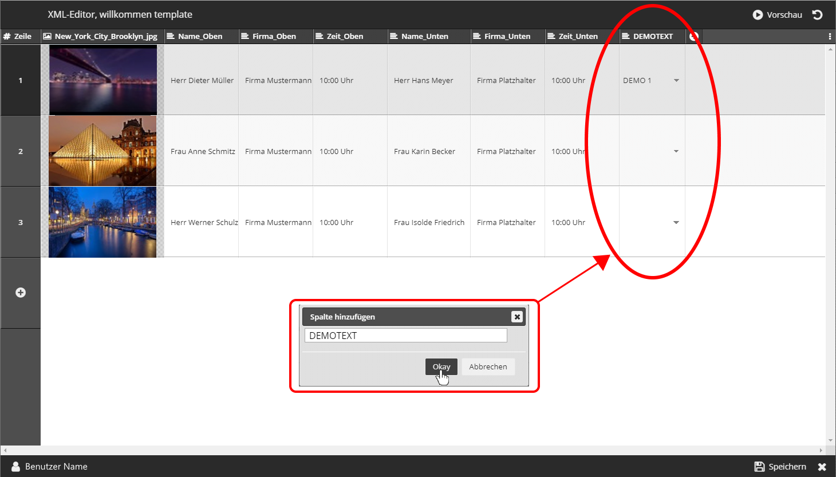Screen dimensions: 836x477
Task: Open the three-dot header options menu
Action: [x=830, y=37]
